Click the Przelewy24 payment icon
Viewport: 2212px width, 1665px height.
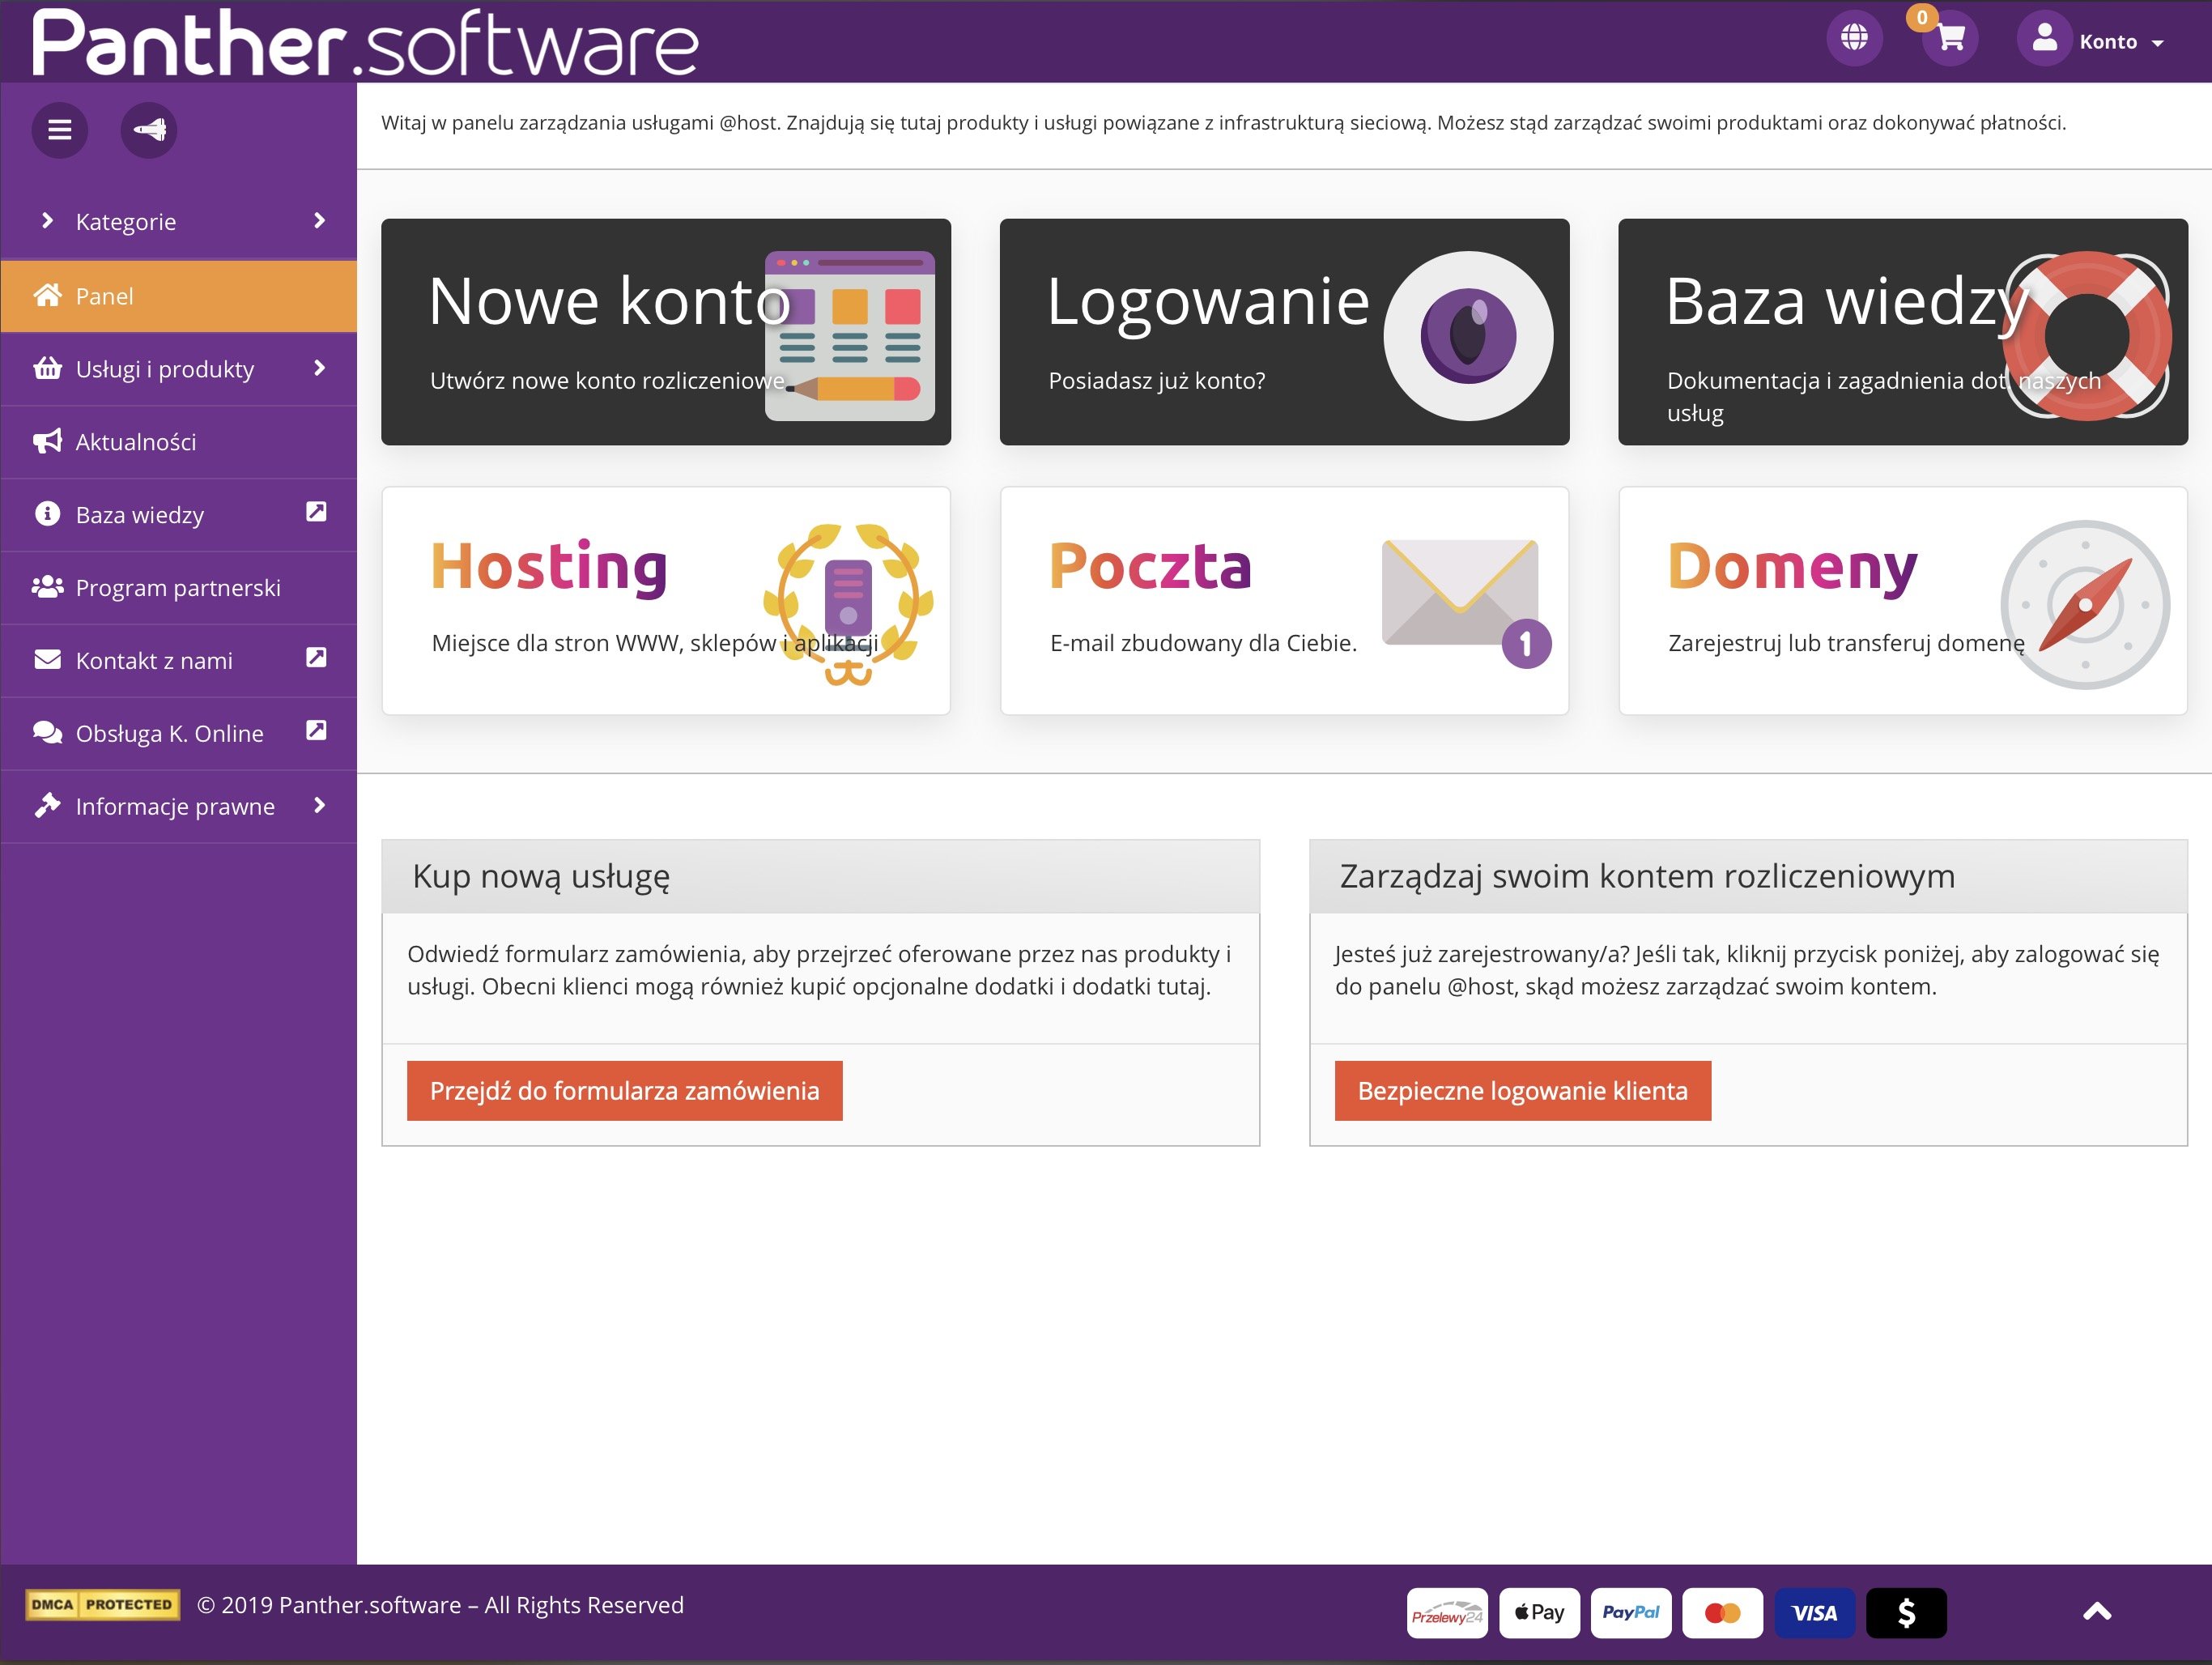click(x=1447, y=1613)
